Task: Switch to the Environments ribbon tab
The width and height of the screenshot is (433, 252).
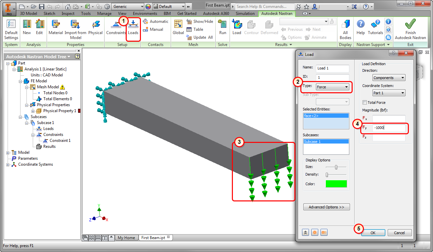Action: coord(145,14)
